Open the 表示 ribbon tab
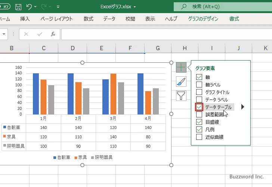 coord(150,19)
